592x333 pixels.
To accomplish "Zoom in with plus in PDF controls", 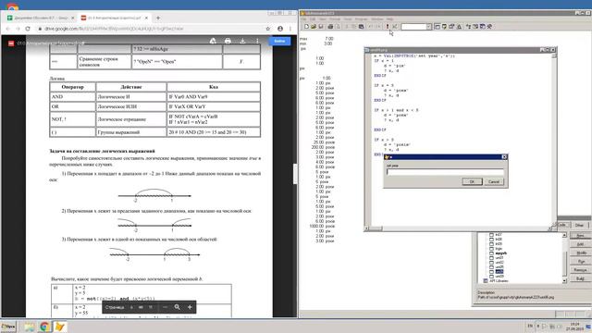I will click(x=190, y=307).
